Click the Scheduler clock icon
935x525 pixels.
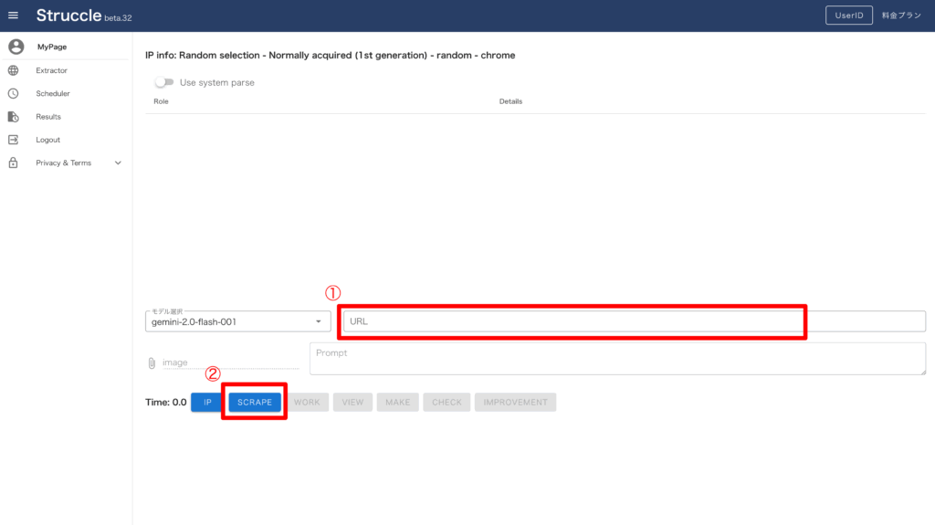pyautogui.click(x=13, y=93)
